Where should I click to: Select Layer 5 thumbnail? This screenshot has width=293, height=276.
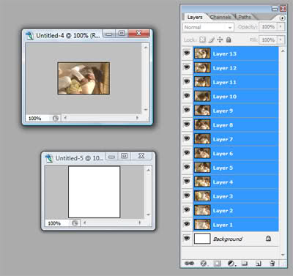tap(202, 168)
